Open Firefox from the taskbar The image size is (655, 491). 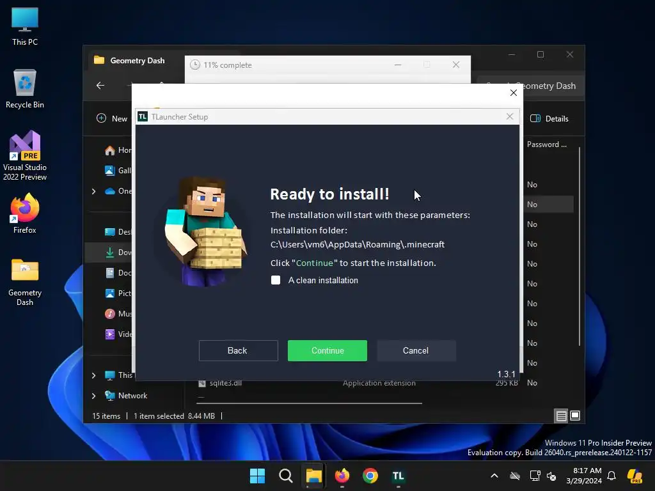[342, 476]
